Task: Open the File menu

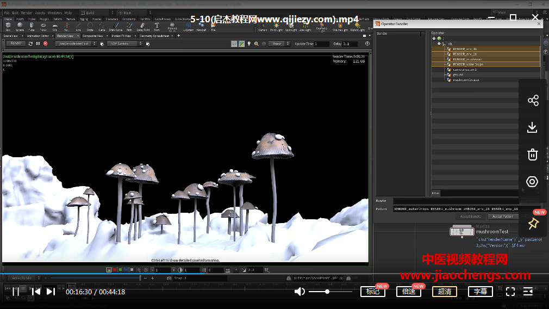Action: click(7, 13)
